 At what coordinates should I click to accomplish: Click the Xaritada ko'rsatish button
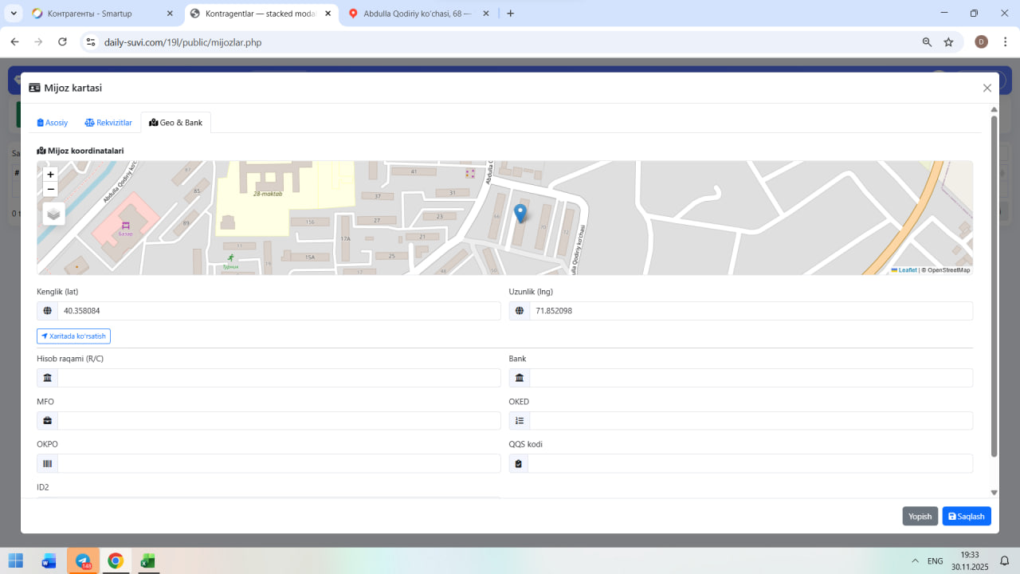click(x=73, y=336)
